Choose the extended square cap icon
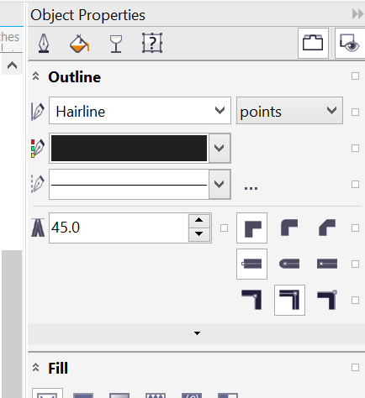 [x=327, y=264]
